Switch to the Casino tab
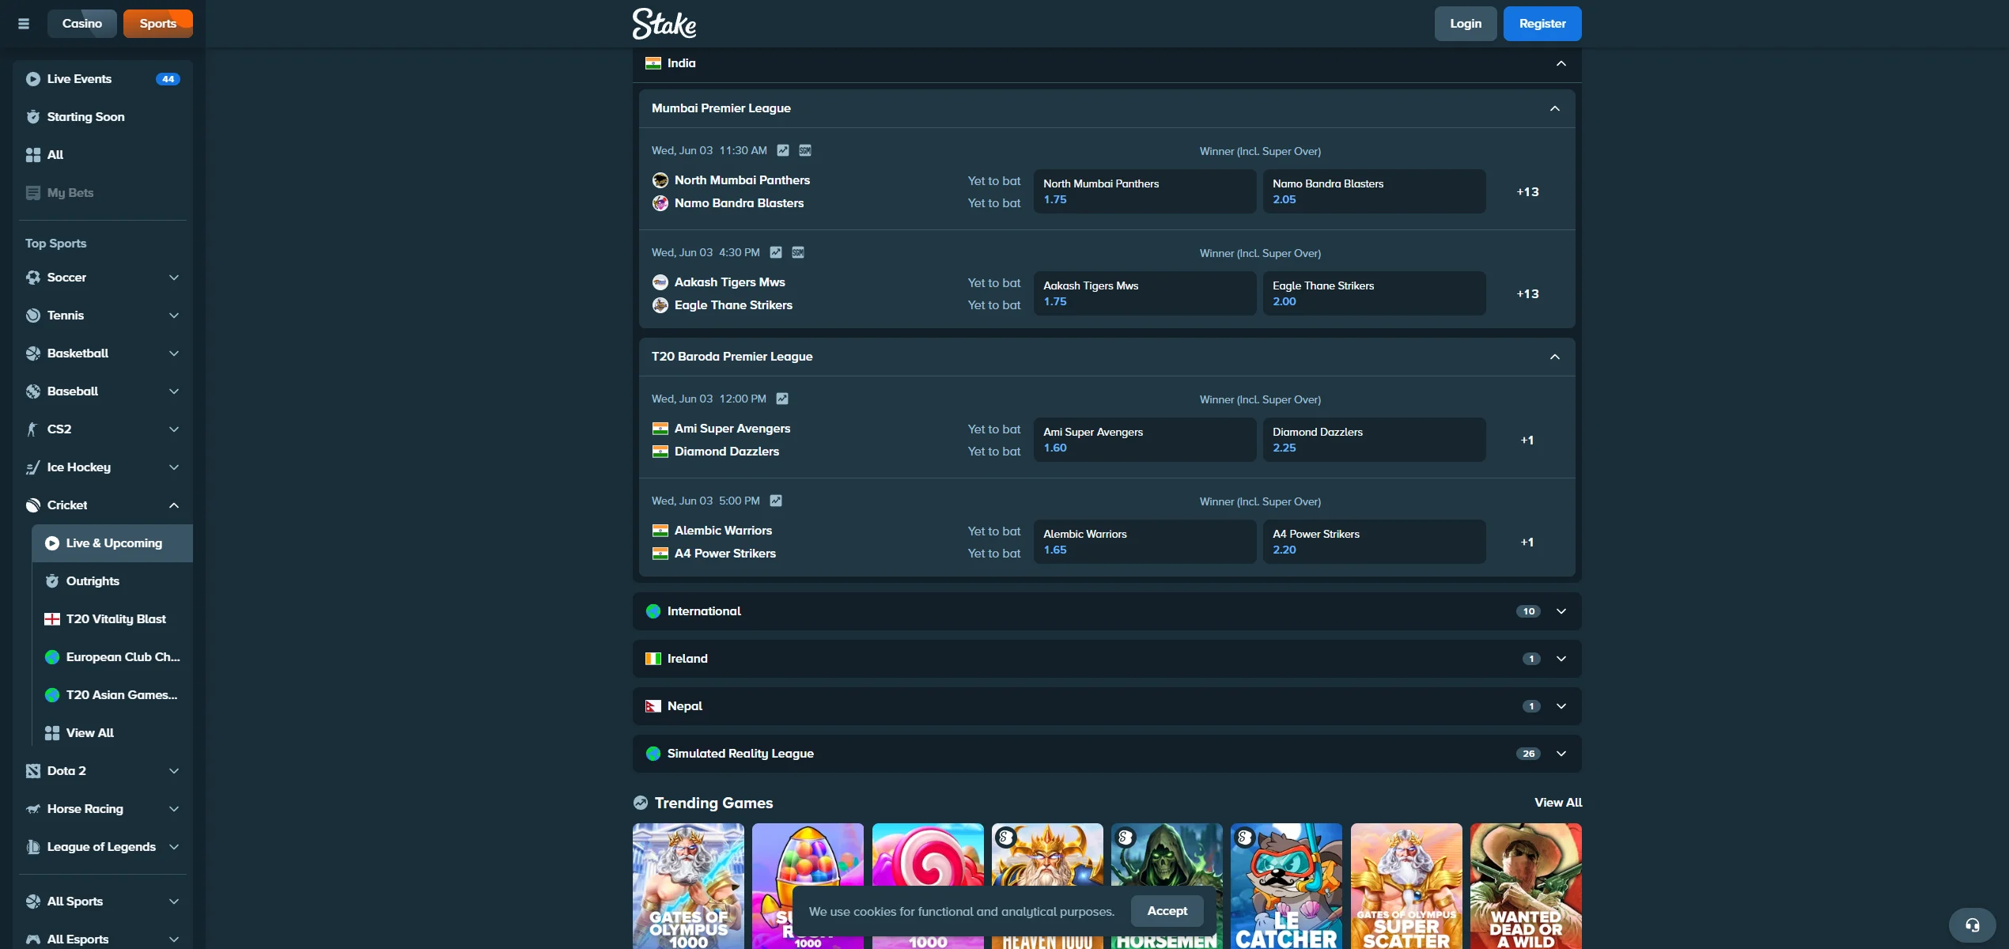Screen dimensions: 2009x949 click(x=82, y=24)
